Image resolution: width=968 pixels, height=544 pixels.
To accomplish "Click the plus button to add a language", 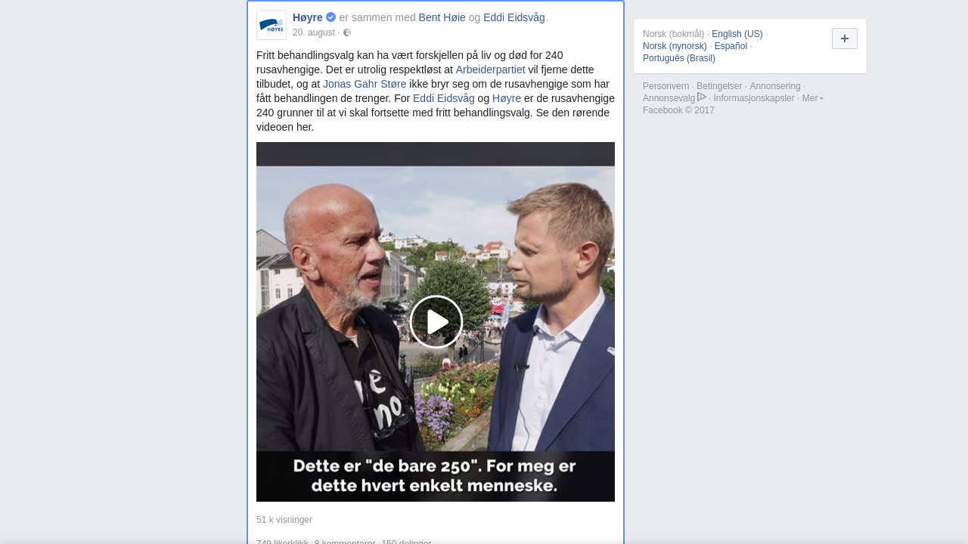I will tap(845, 39).
